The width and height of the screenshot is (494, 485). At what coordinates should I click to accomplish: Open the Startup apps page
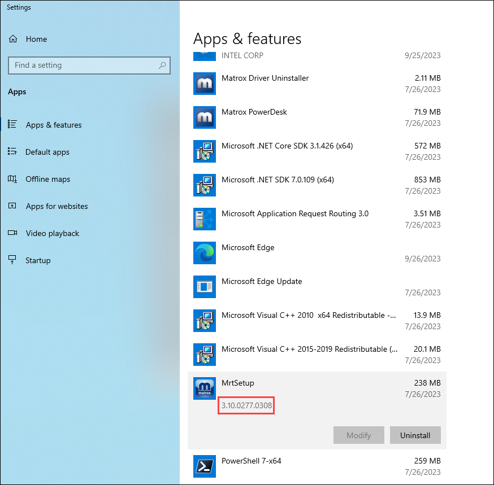coord(38,260)
